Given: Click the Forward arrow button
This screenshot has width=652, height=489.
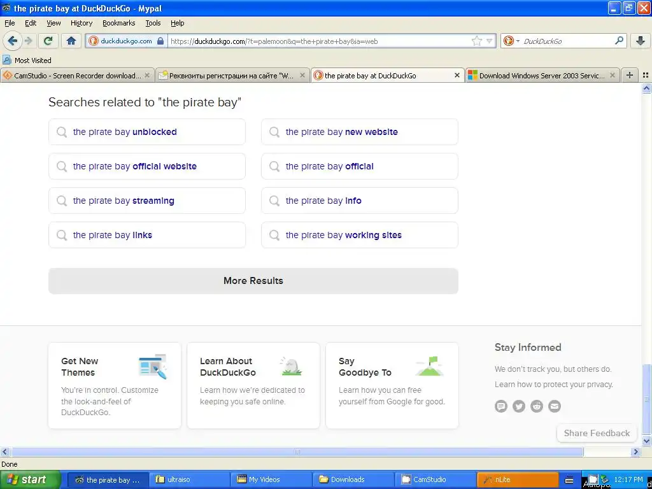Looking at the screenshot, I should coord(28,41).
